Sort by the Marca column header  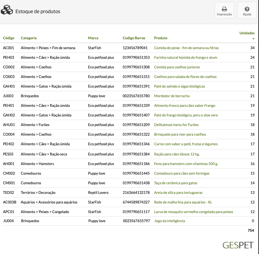pos(93,38)
